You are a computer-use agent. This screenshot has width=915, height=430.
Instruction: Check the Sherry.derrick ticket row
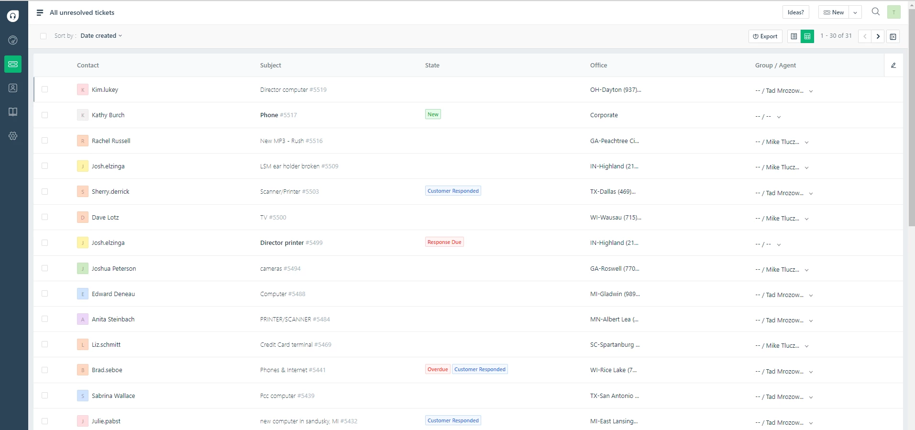click(x=45, y=191)
